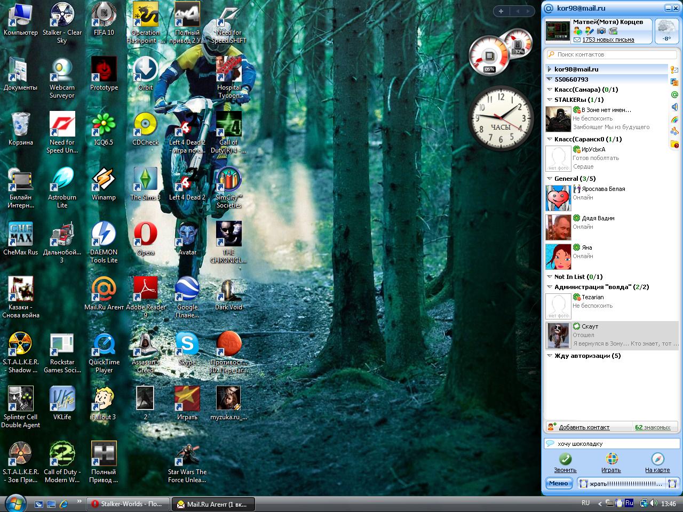Open the Fallout 3 desktop shortcut
The height and width of the screenshot is (512, 683).
(x=104, y=403)
